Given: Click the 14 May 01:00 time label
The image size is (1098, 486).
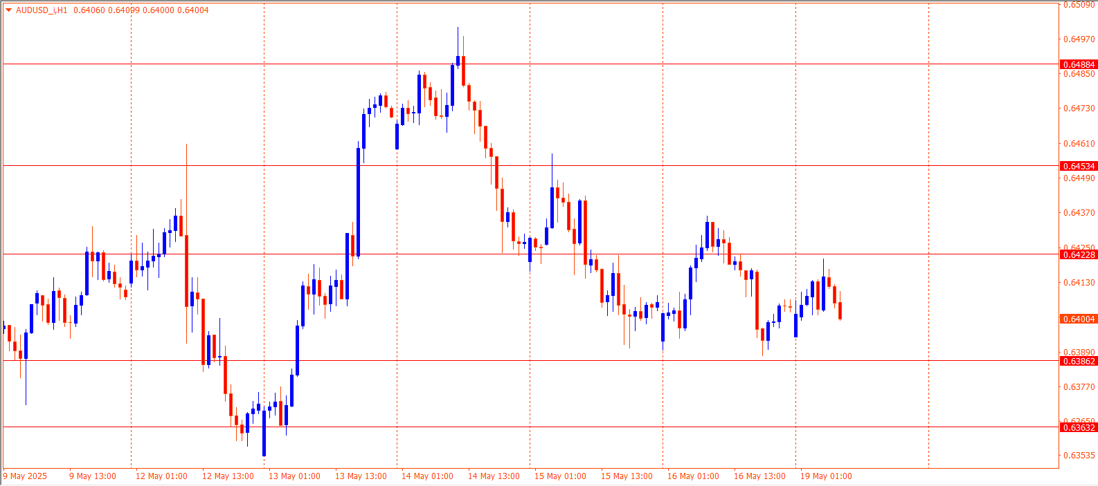Looking at the screenshot, I should click(427, 476).
